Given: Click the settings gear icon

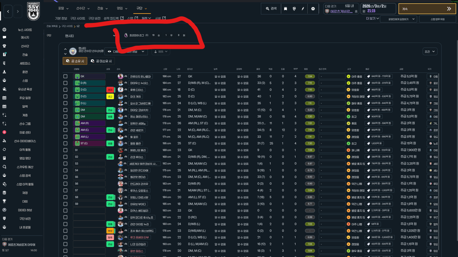Looking at the screenshot, I should point(313,9).
